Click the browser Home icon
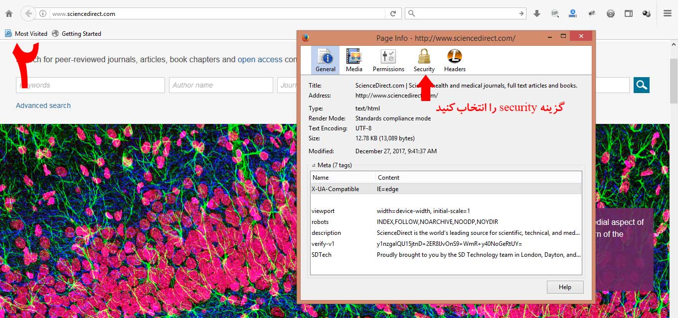678x318 pixels. (8, 13)
